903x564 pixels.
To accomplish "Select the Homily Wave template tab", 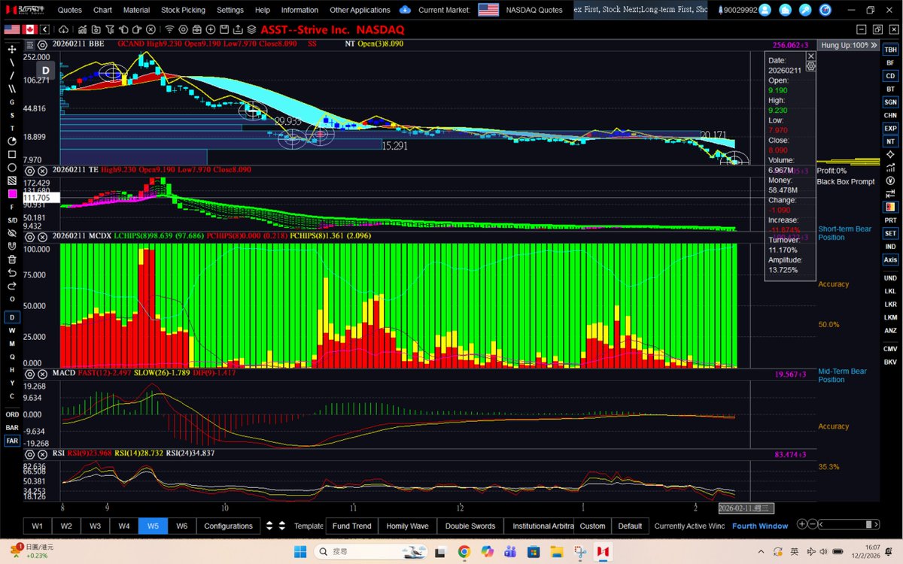I will point(407,526).
